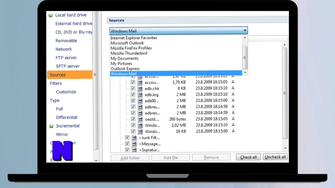Choose the Mirror backup type
This screenshot has height=188, width=335.
pos(62,134)
